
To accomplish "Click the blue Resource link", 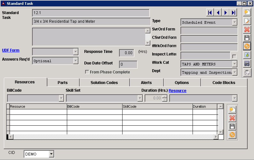I will click(x=177, y=91).
